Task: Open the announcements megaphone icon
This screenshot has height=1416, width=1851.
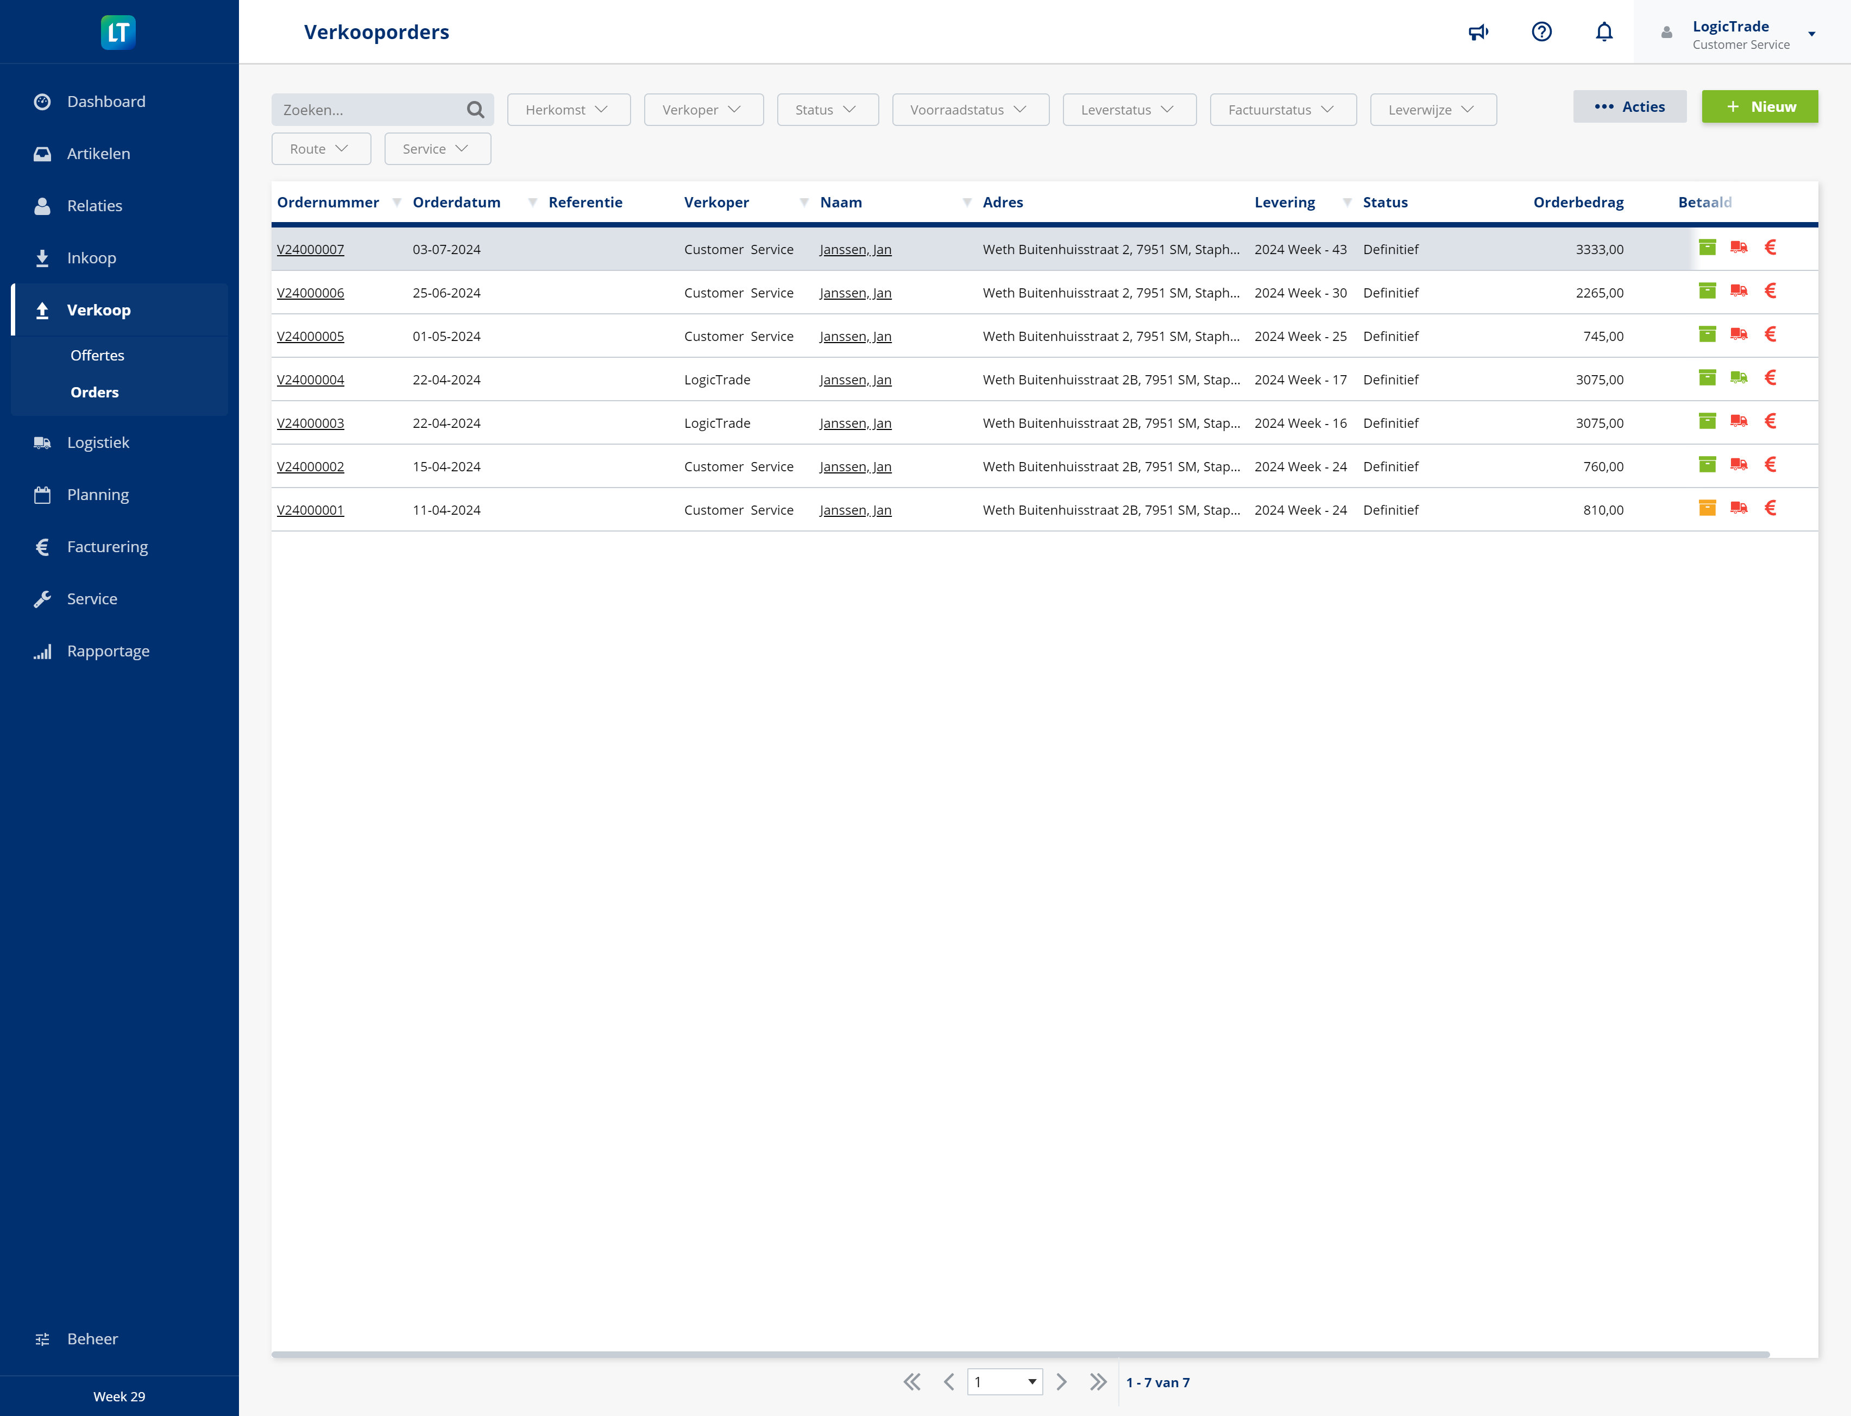Action: [1478, 32]
